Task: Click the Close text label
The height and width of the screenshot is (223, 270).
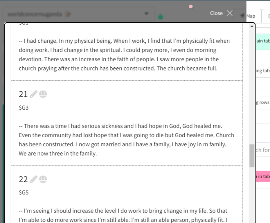Action: pyautogui.click(x=216, y=13)
